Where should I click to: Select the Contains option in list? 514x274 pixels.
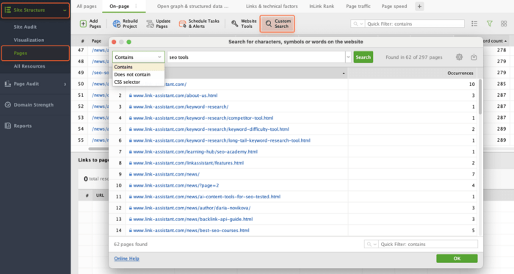(x=138, y=67)
